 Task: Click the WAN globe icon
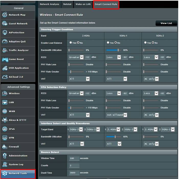(x=5, y=111)
